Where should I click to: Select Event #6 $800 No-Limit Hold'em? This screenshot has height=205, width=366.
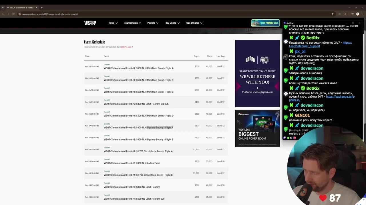156,185
